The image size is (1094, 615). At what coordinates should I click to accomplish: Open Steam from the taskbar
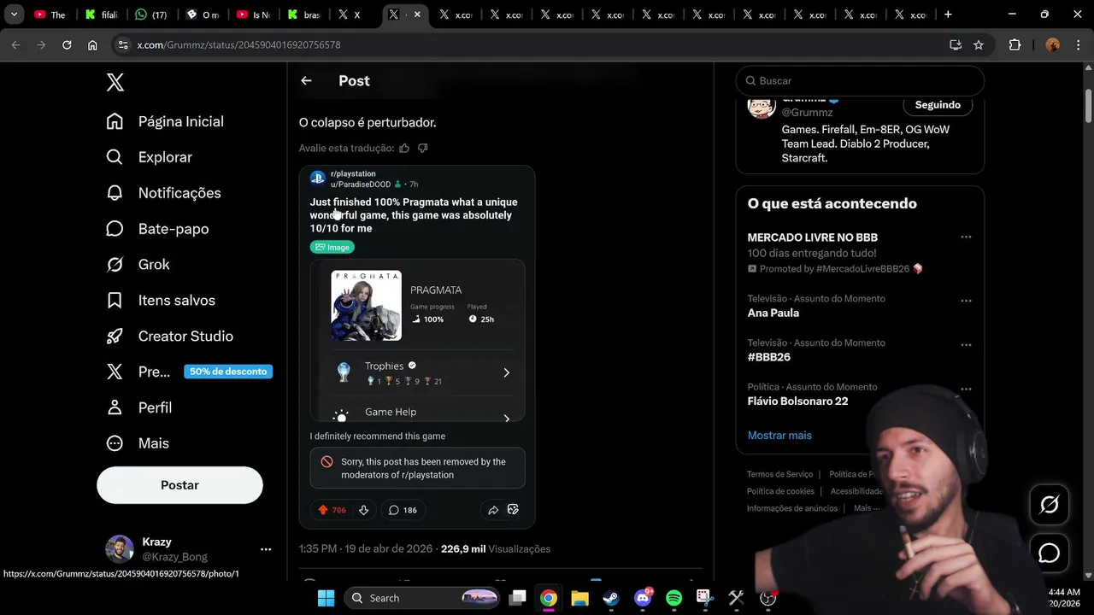coord(611,598)
